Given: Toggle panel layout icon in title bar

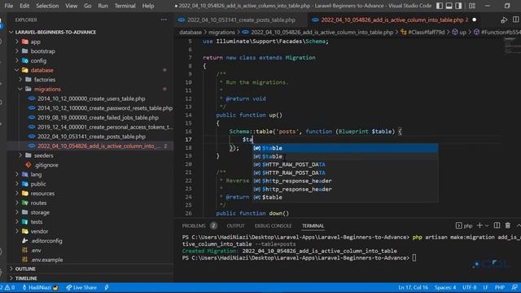Looking at the screenshot, I should pos(449,6).
